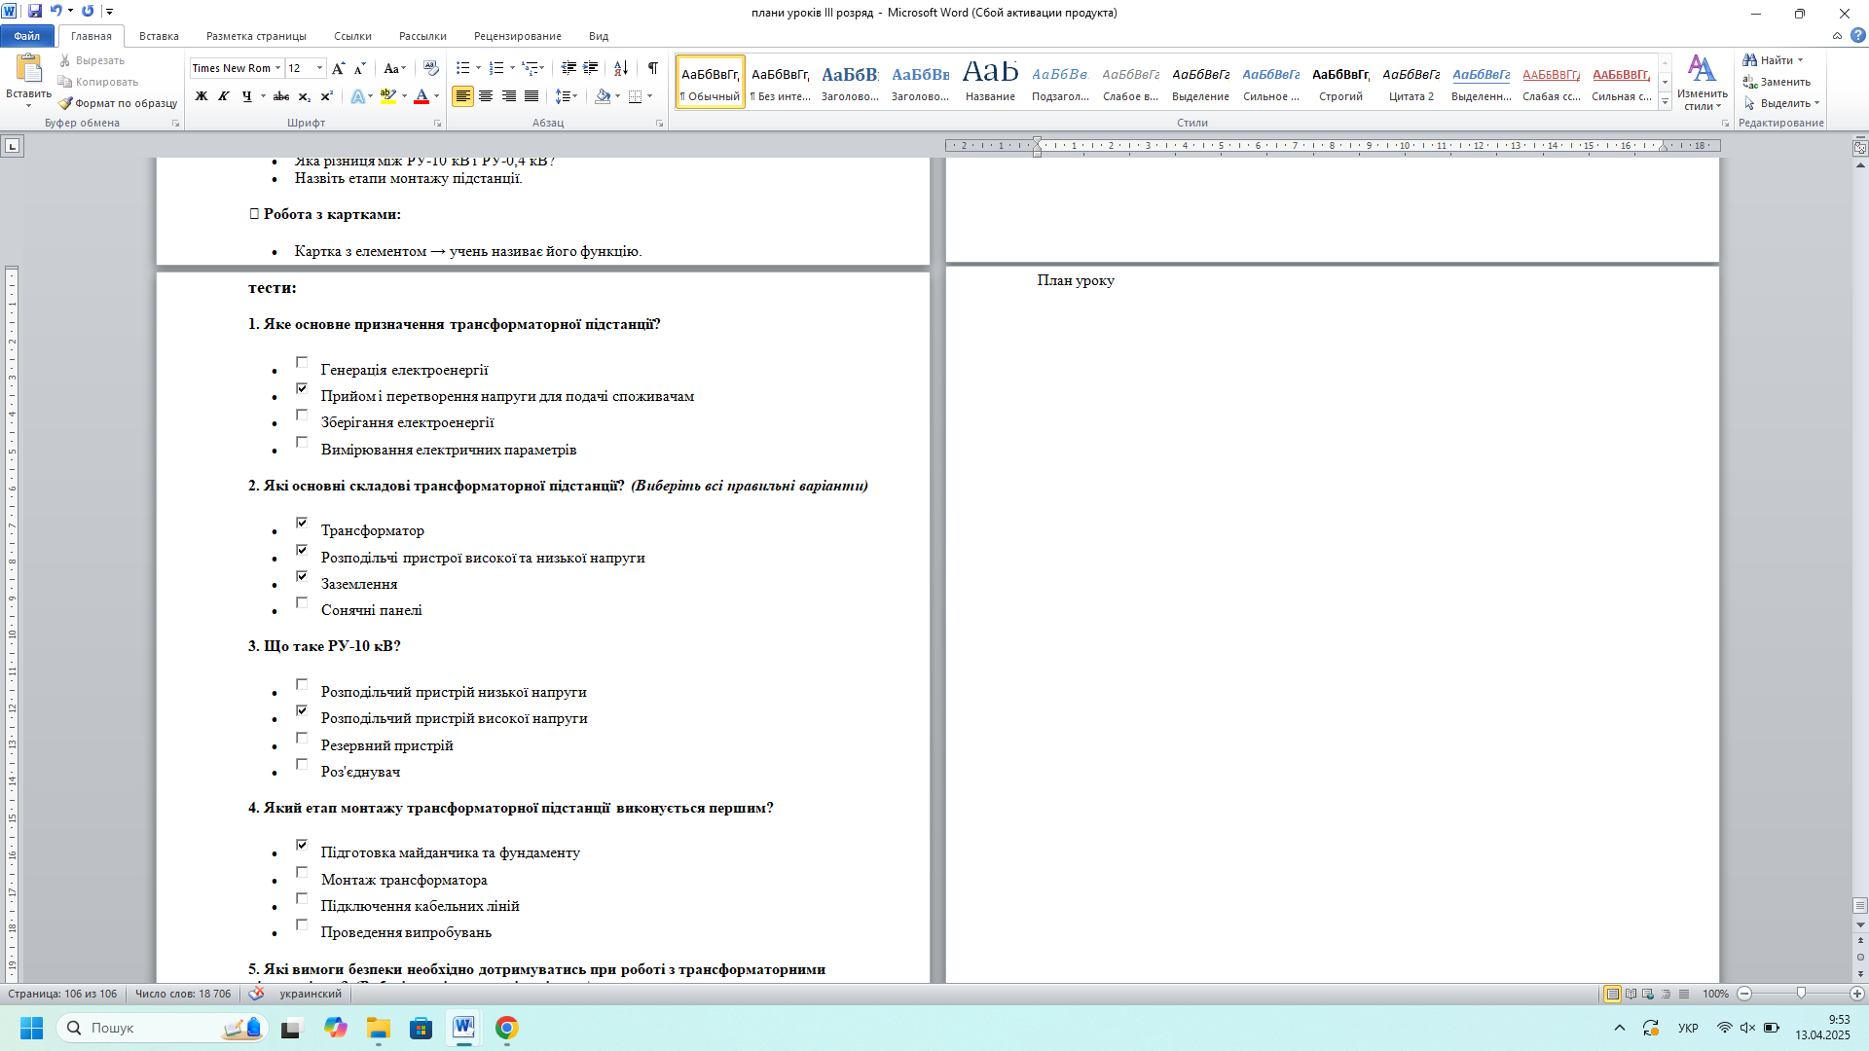Screen dimensions: 1869x1051
Task: Show paragraph marks (¶) icon
Action: pyautogui.click(x=652, y=68)
